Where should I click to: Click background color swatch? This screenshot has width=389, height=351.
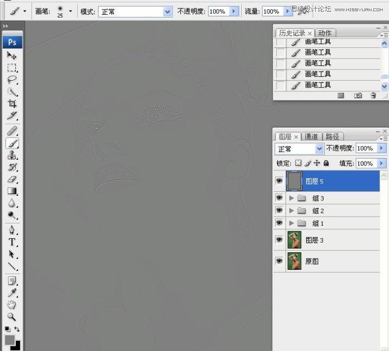(17, 346)
